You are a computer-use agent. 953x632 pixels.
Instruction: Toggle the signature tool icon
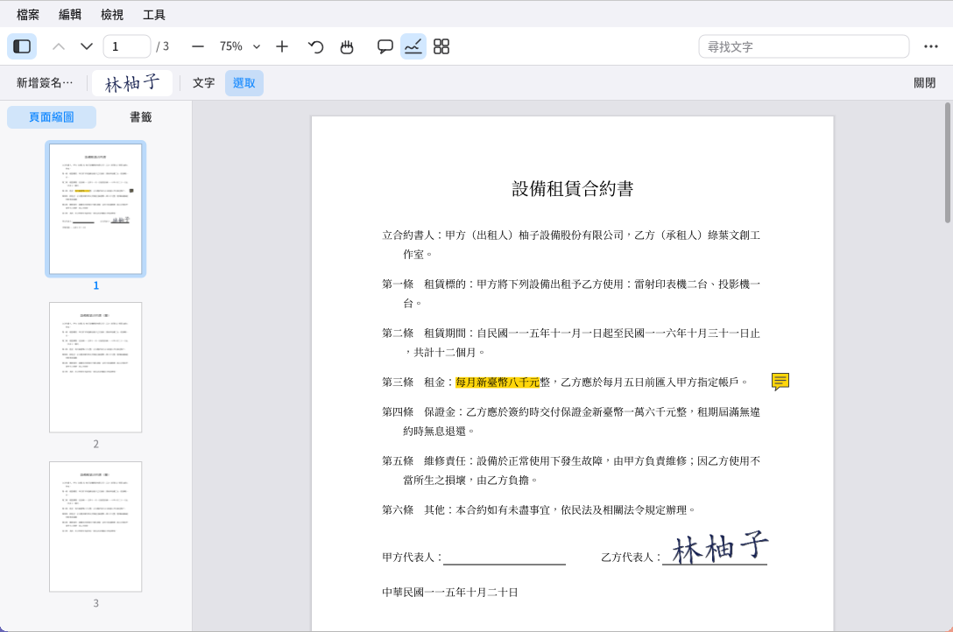point(413,46)
